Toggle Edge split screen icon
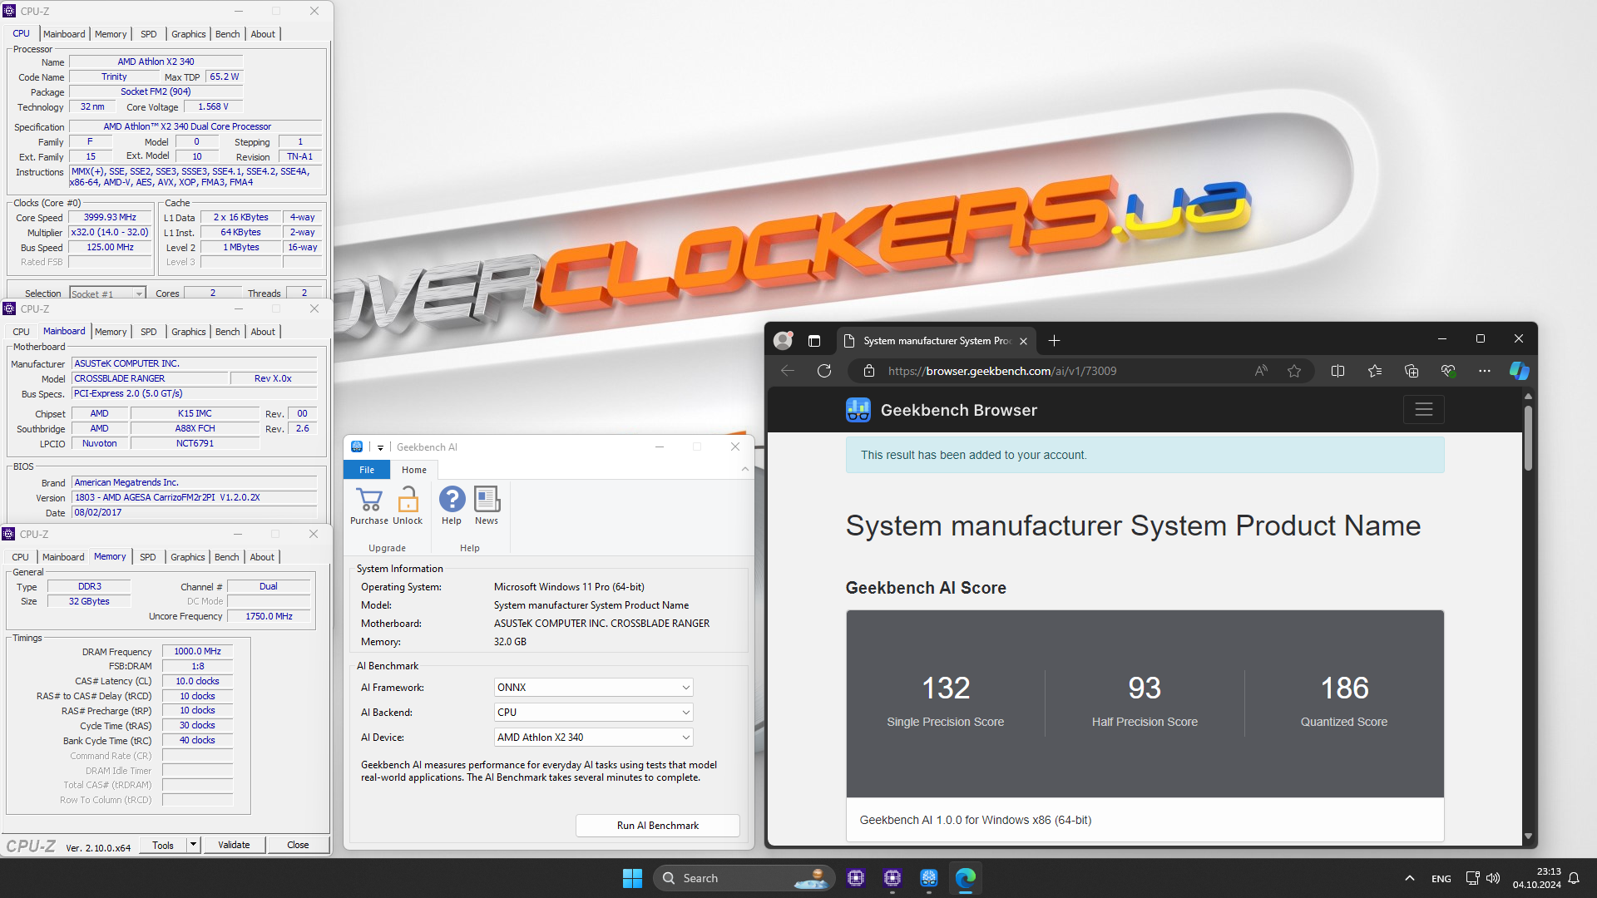Image resolution: width=1597 pixels, height=898 pixels. tap(1337, 371)
